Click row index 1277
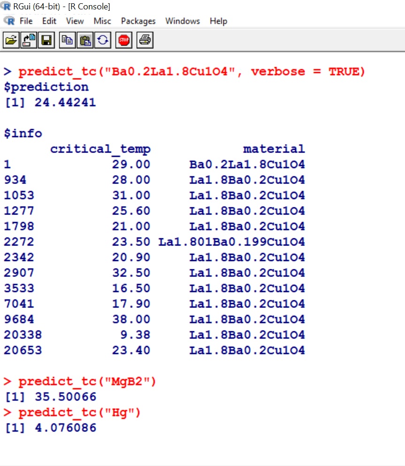This screenshot has width=405, height=466. 19,211
